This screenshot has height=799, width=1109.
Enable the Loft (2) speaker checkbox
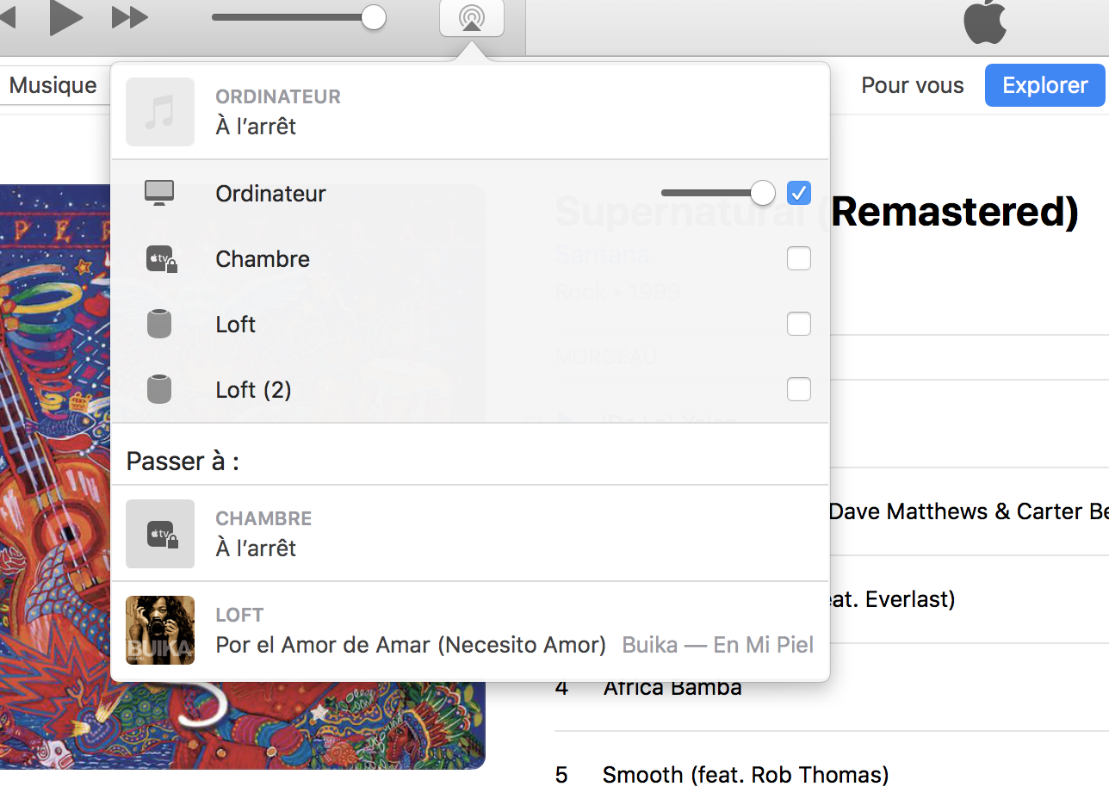[799, 390]
